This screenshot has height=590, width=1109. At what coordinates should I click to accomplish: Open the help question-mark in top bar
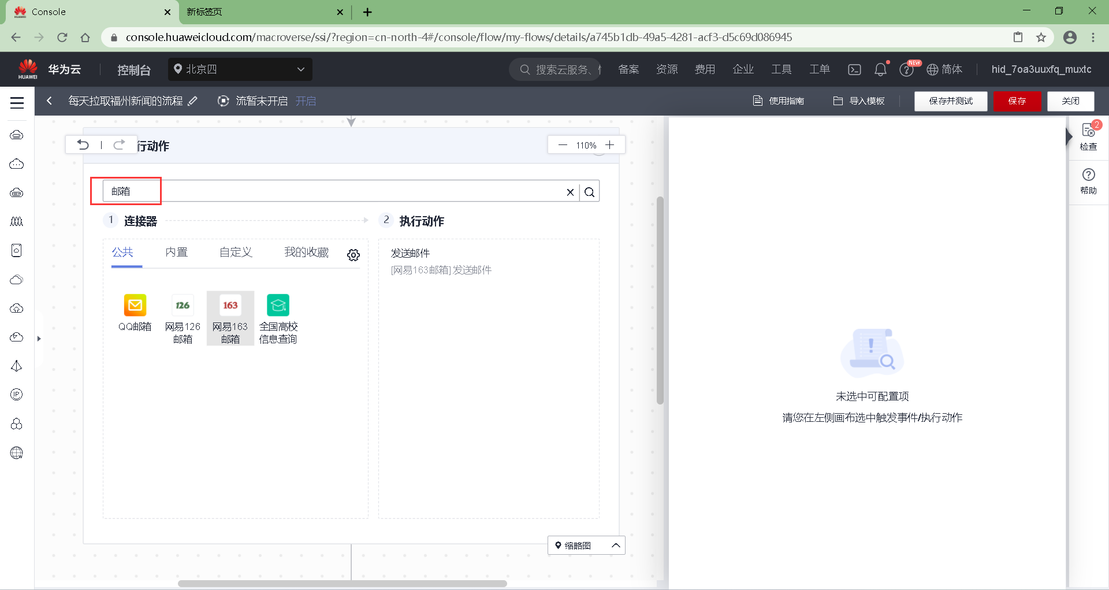(906, 69)
